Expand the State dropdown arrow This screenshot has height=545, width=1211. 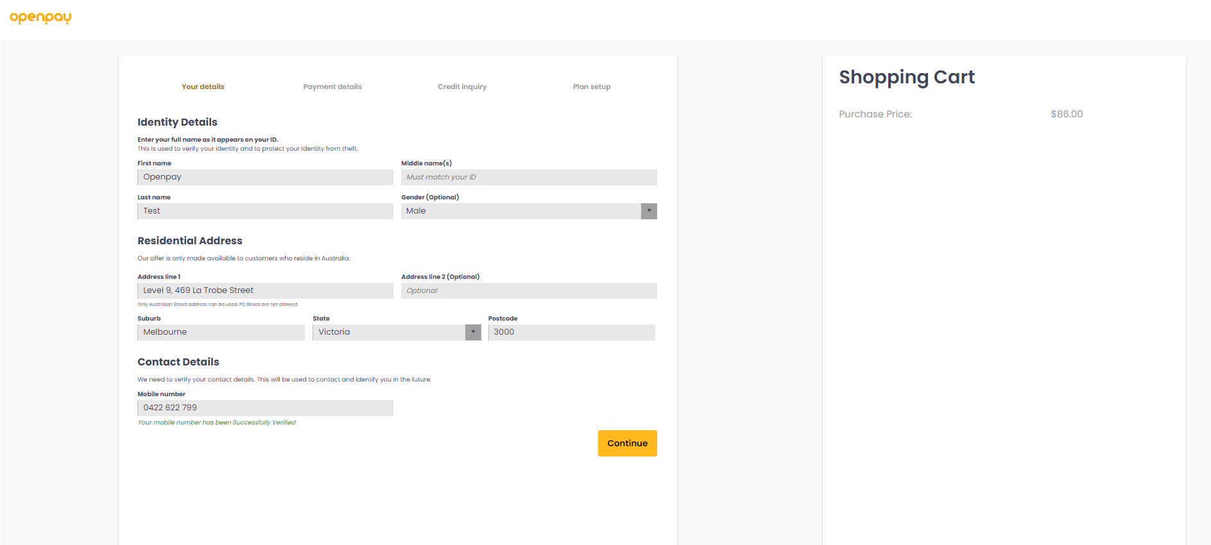point(473,332)
